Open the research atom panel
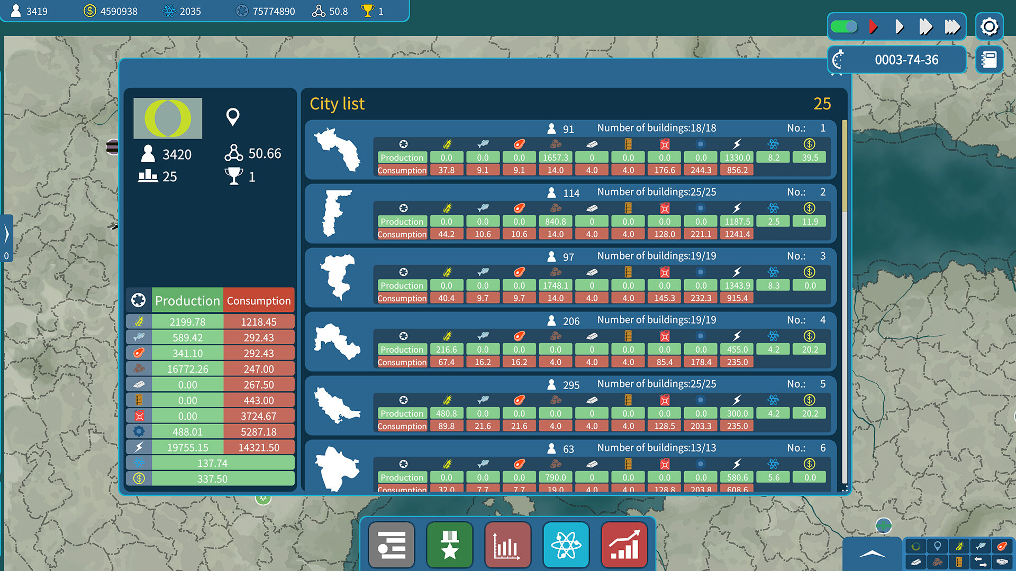Viewport: 1016px width, 571px height. pos(566,545)
